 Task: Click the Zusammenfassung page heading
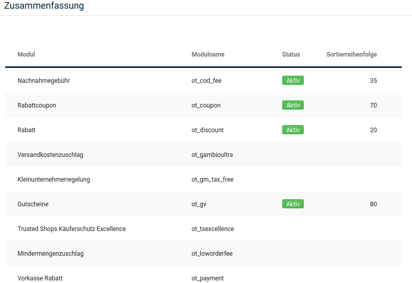click(44, 5)
